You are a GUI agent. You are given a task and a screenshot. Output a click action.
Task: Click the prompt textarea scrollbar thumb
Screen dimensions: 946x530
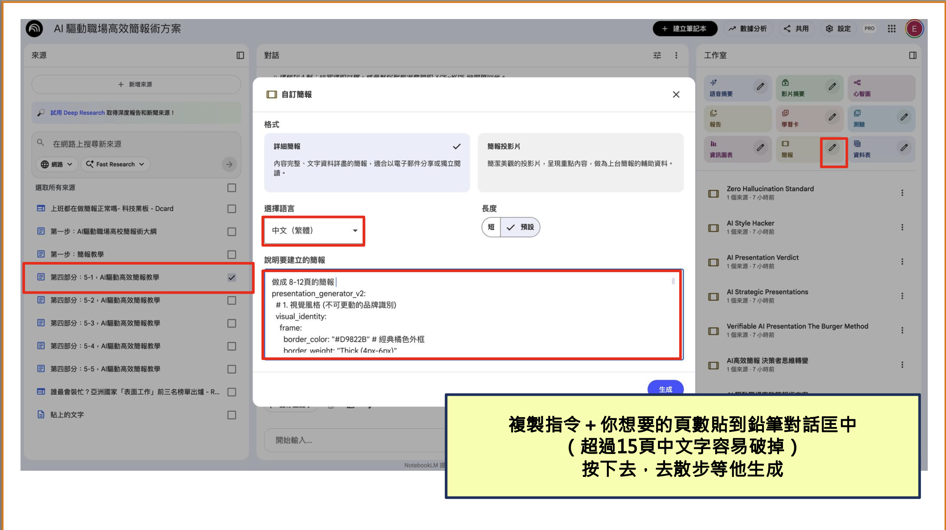[673, 281]
